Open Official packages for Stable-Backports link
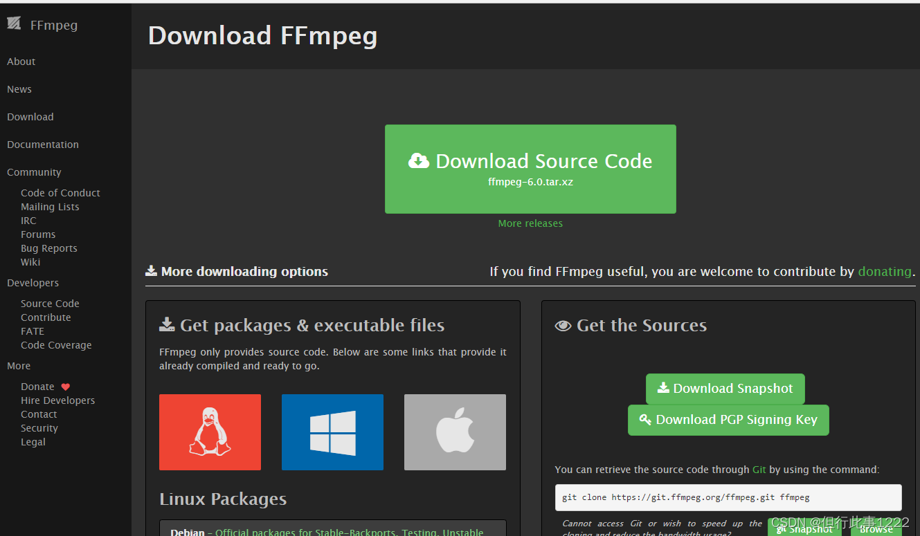Viewport: 920px width, 536px height. 350,532
